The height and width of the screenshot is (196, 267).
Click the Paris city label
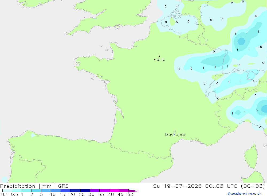coord(159,59)
